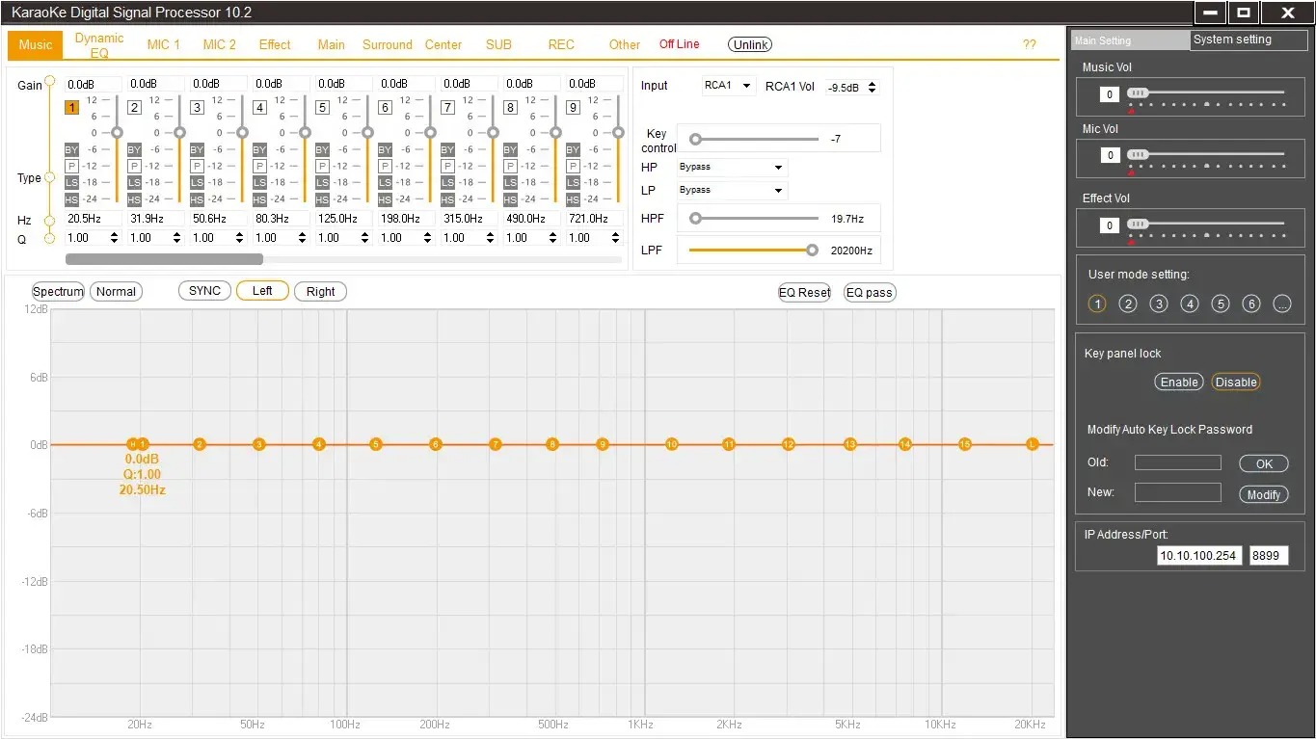
Task: Focus the Old password field
Action: tap(1178, 462)
